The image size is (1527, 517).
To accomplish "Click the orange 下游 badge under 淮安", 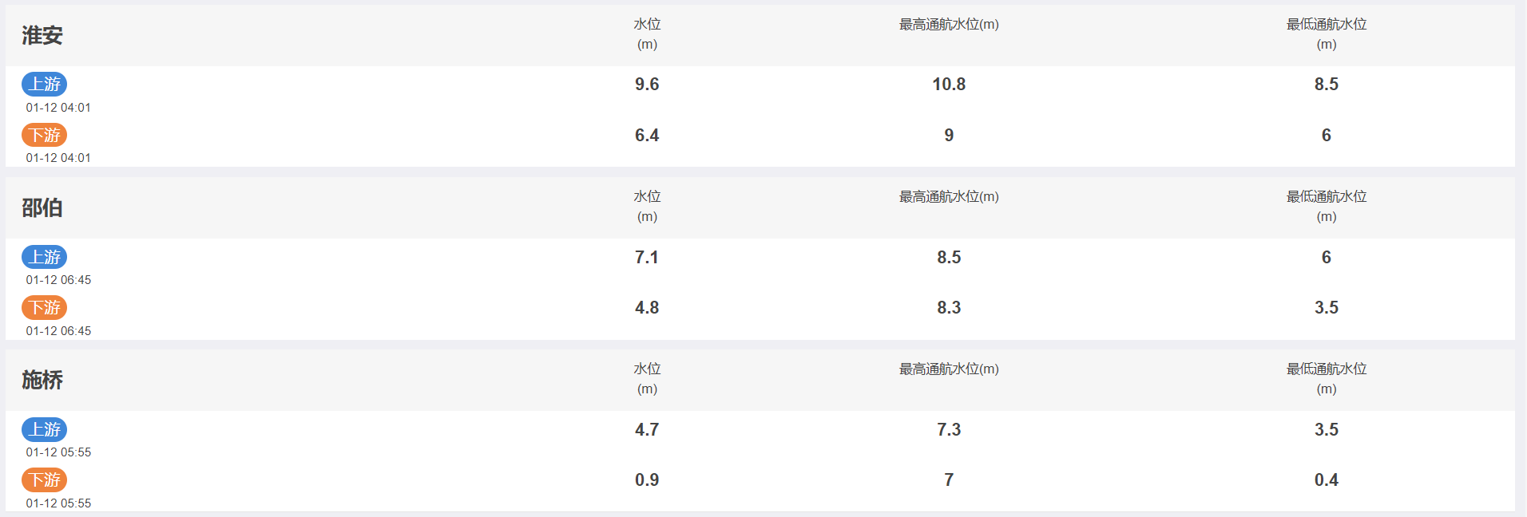I will [x=44, y=135].
